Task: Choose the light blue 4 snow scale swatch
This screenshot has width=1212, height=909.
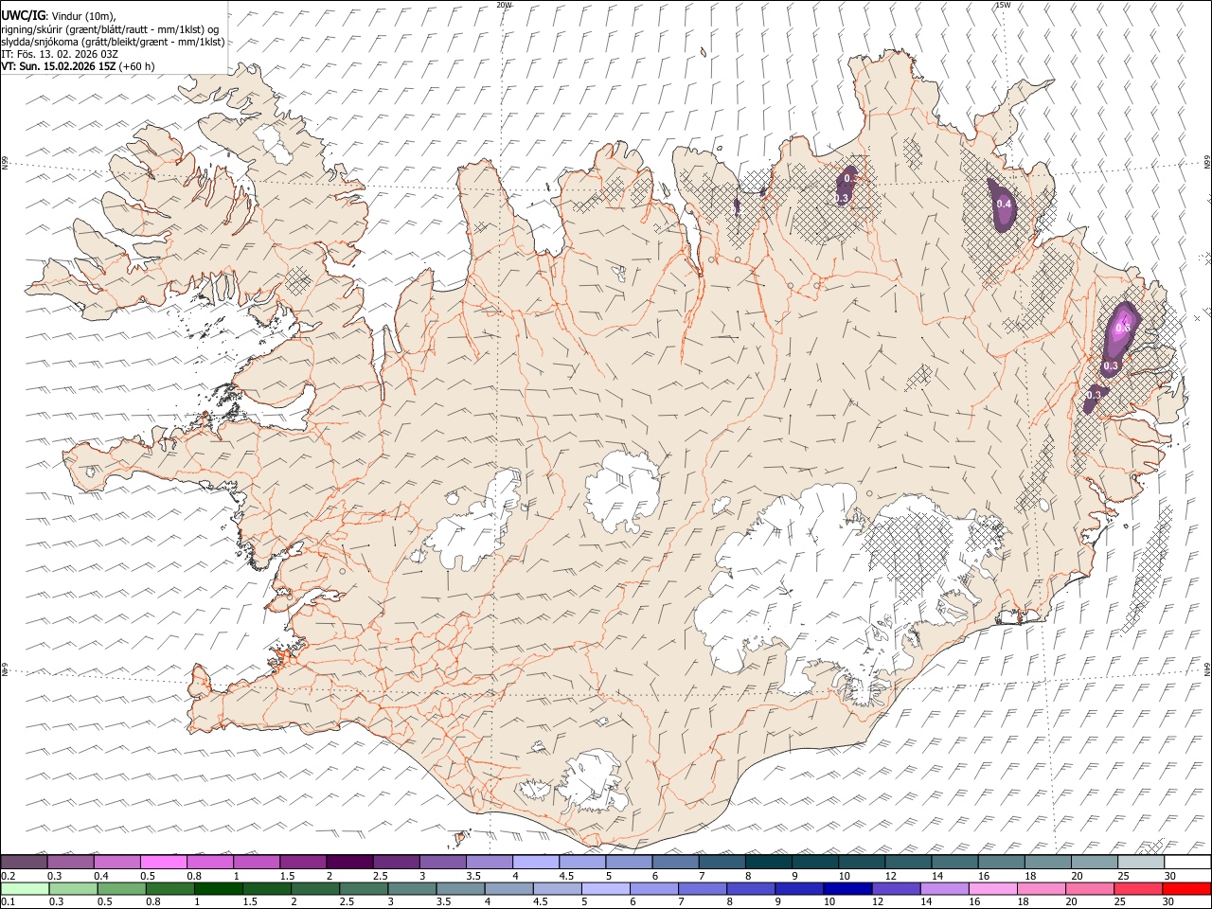Action: [x=535, y=862]
